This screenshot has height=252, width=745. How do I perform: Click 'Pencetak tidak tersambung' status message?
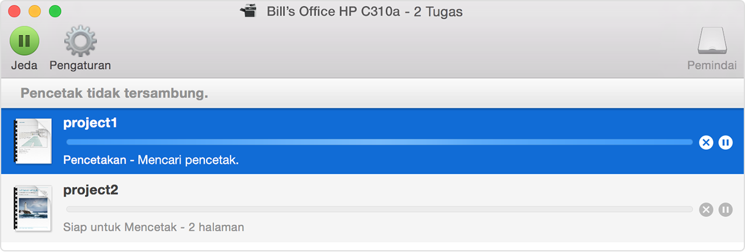(114, 93)
